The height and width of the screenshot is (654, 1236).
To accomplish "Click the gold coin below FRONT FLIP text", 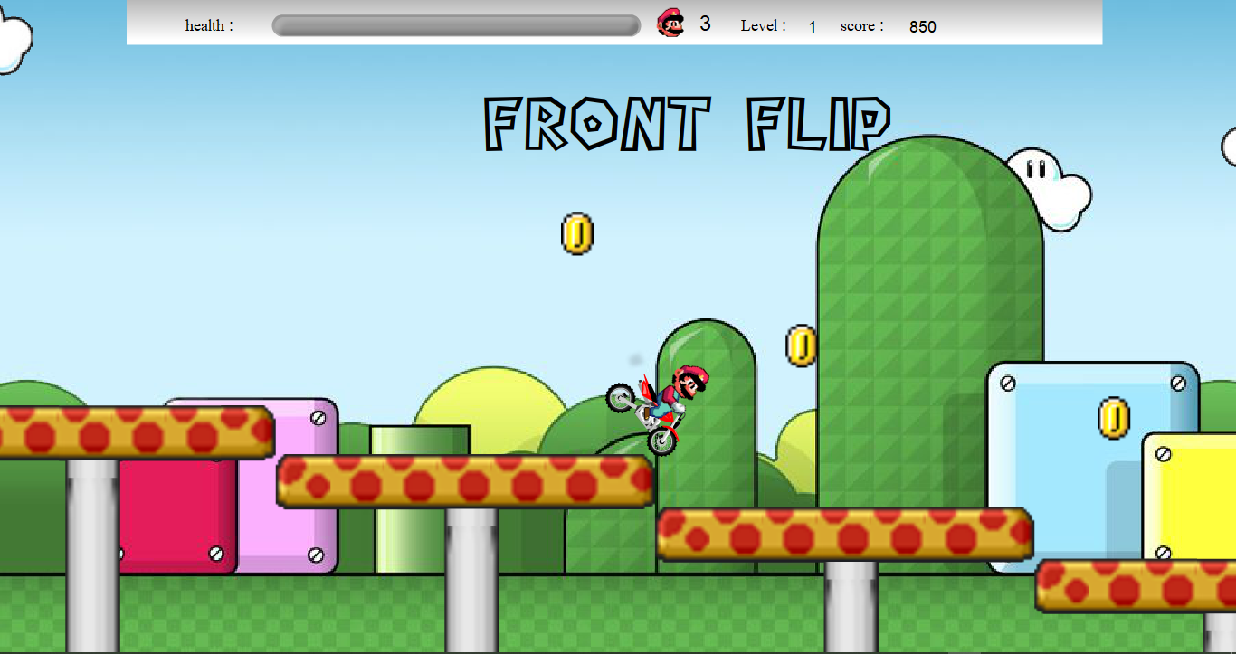I will 577,233.
